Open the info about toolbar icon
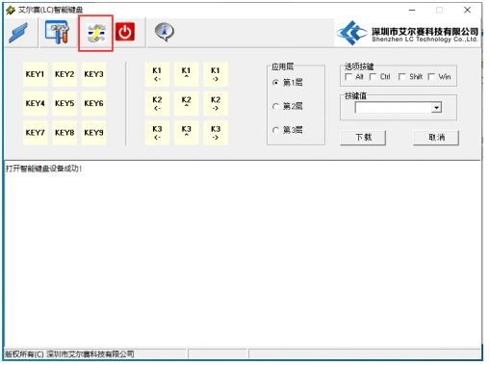Screen dimensions: 490x365 pyautogui.click(x=165, y=32)
